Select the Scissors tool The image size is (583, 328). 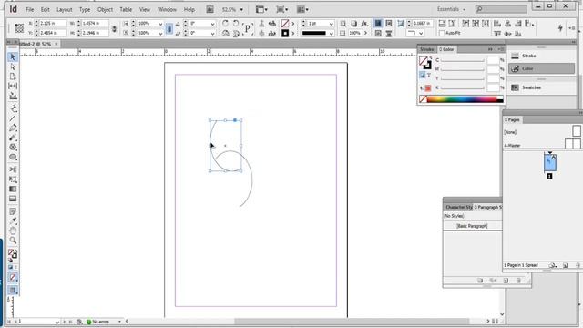point(13,169)
